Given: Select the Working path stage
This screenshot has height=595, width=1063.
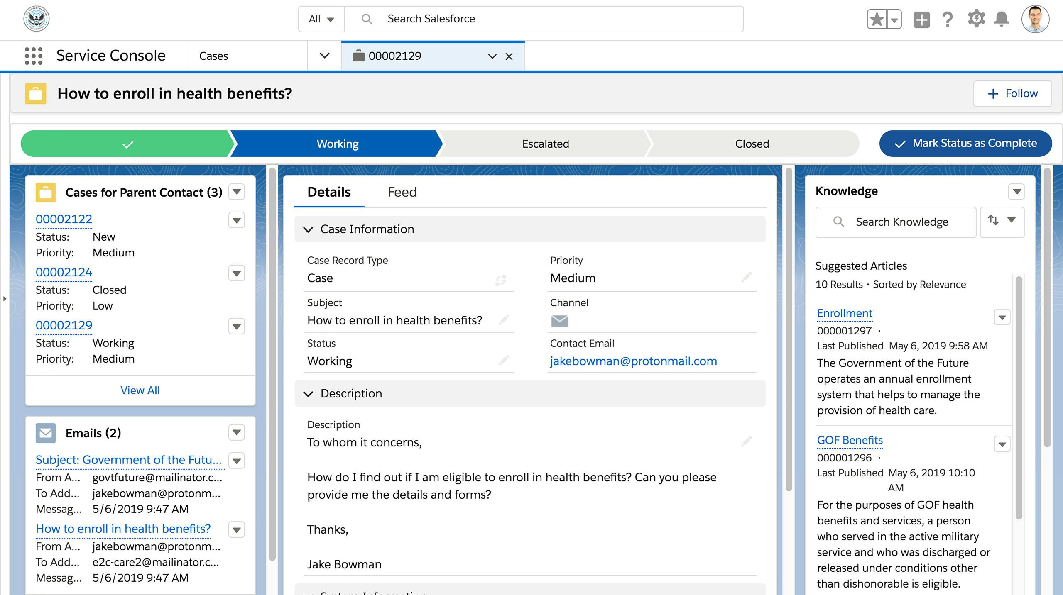Looking at the screenshot, I should pos(337,144).
